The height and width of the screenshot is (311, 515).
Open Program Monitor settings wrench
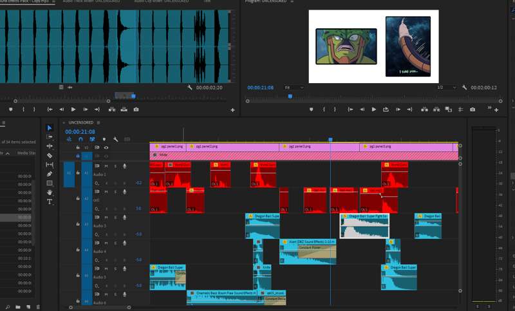[x=464, y=88]
